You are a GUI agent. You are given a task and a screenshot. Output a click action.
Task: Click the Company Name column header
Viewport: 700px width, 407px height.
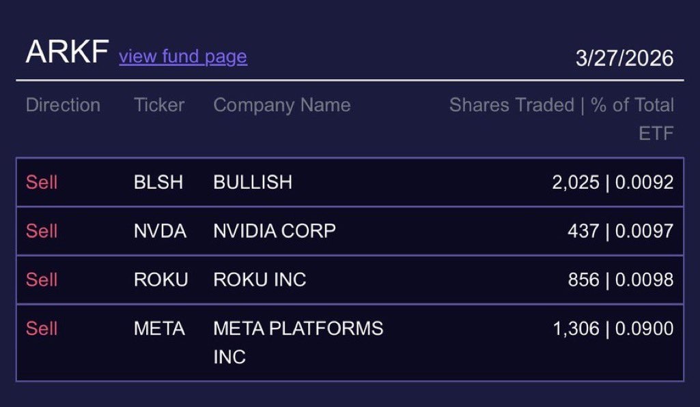click(x=282, y=105)
